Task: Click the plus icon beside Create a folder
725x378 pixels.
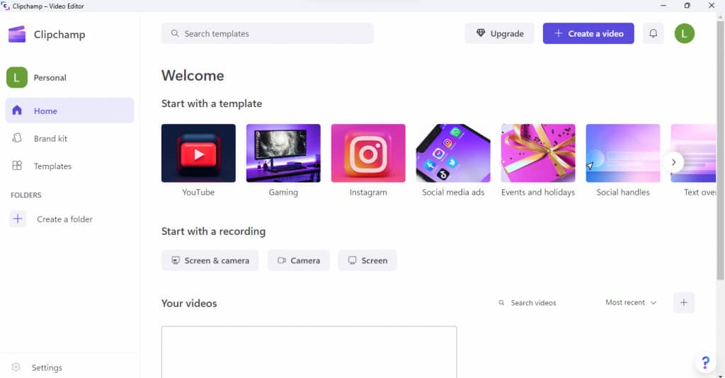Action: pyautogui.click(x=18, y=219)
